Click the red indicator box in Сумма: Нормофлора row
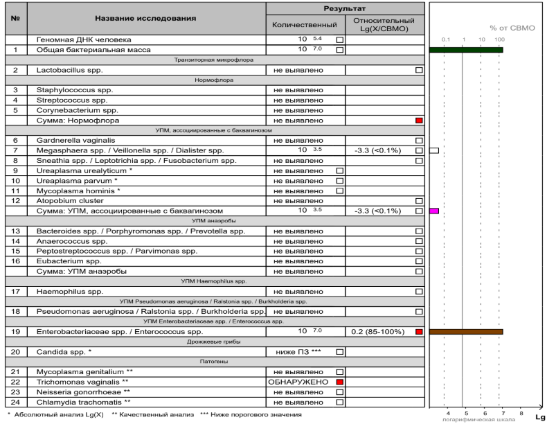Screen dimensions: 556x424 pos(419,121)
